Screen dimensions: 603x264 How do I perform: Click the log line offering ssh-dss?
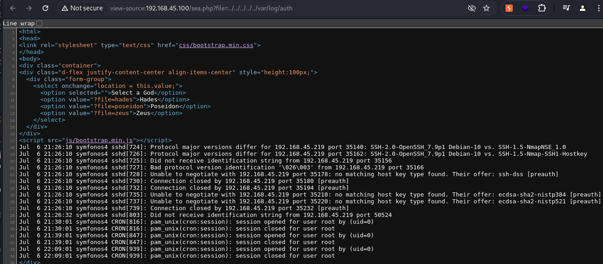click(289, 174)
